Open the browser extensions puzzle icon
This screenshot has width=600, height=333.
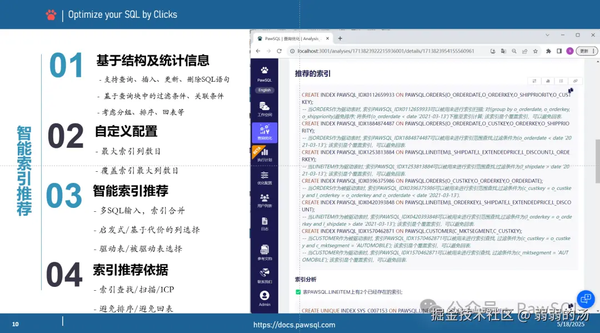[548, 51]
